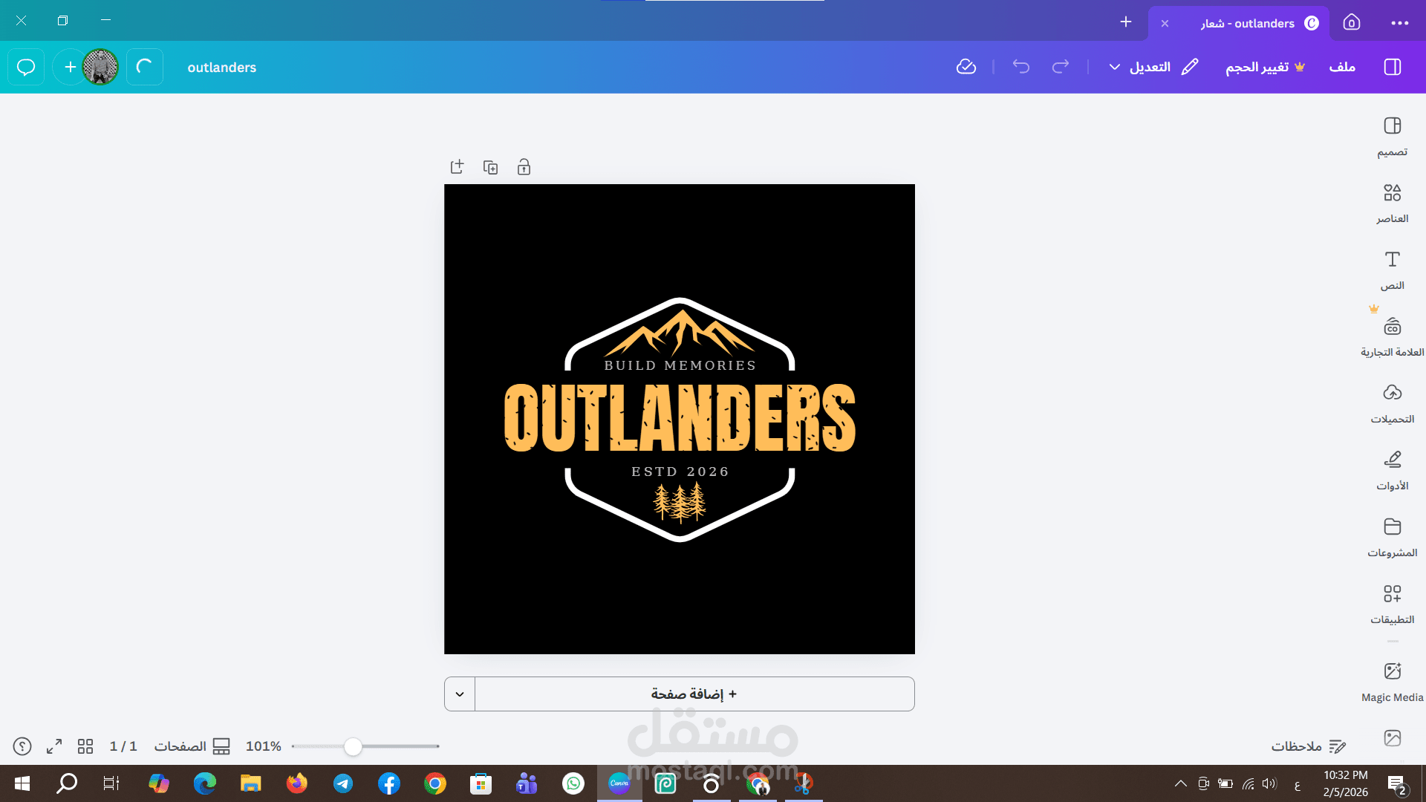This screenshot has width=1426, height=802.
Task: Click the zoom slider handle at 101%
Action: coord(354,746)
